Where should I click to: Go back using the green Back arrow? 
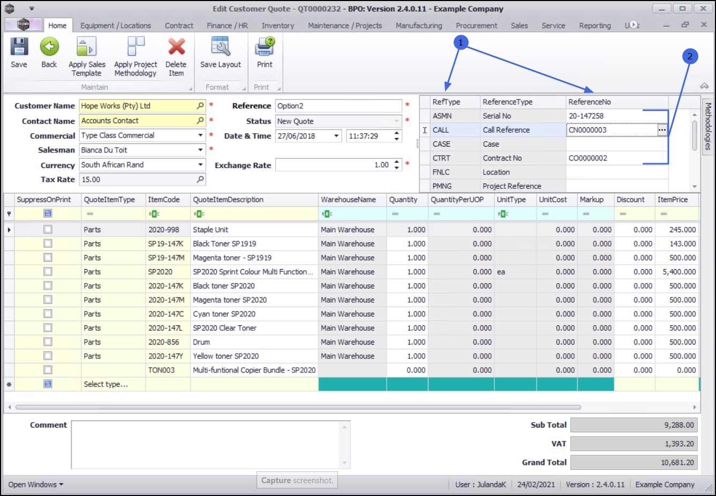(49, 53)
